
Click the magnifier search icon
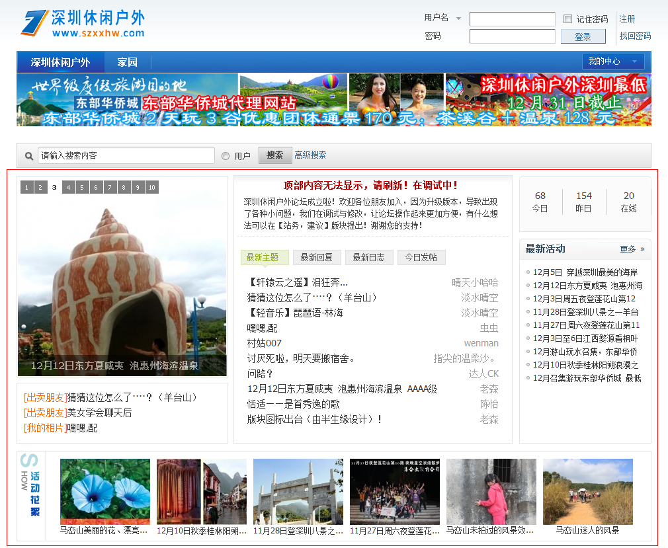pyautogui.click(x=29, y=156)
